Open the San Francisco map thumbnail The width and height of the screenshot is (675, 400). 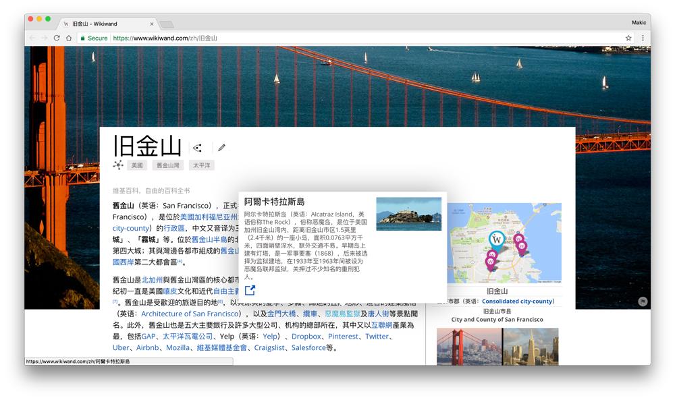tap(504, 243)
